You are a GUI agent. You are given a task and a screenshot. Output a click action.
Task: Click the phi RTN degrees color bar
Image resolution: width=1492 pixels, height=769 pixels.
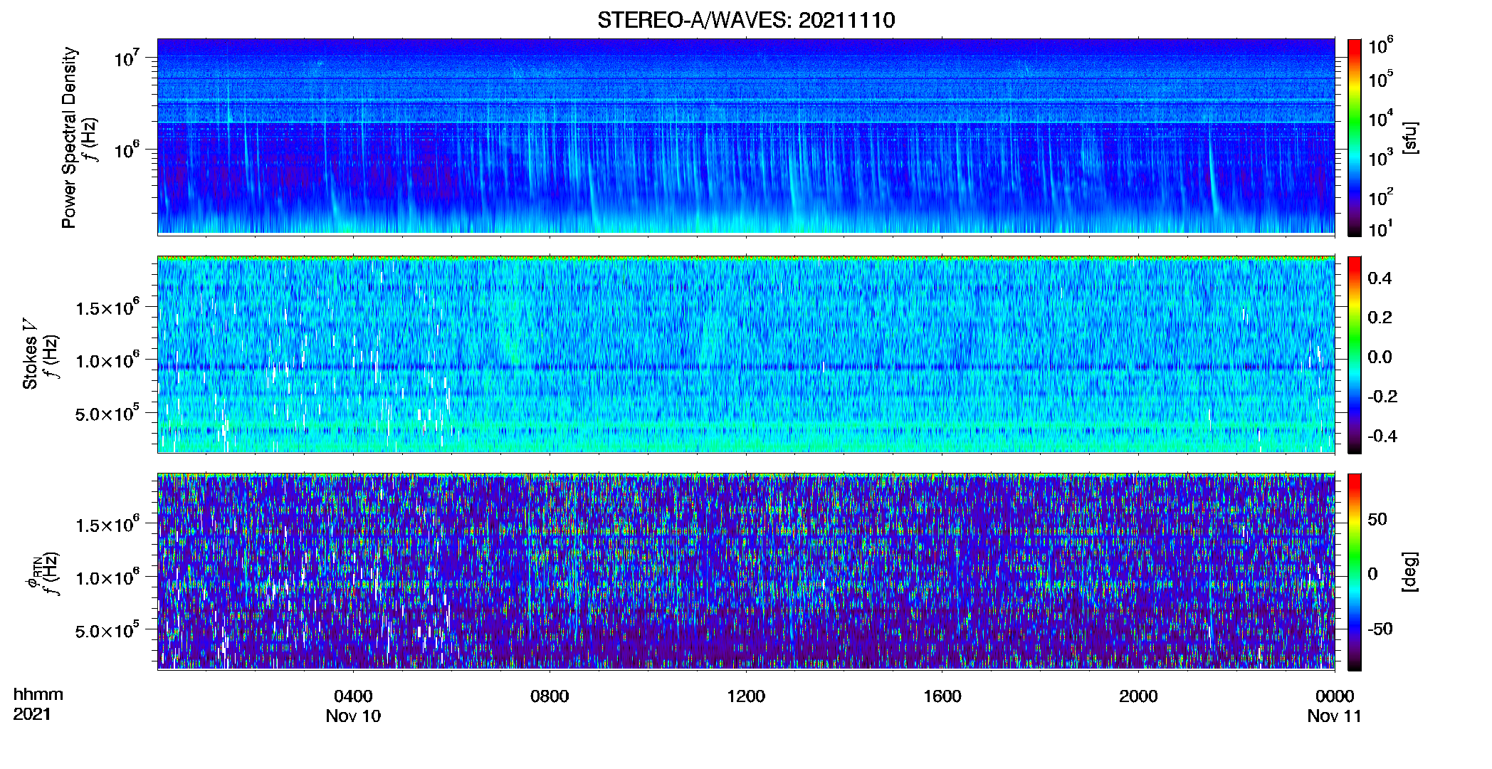coord(1355,572)
